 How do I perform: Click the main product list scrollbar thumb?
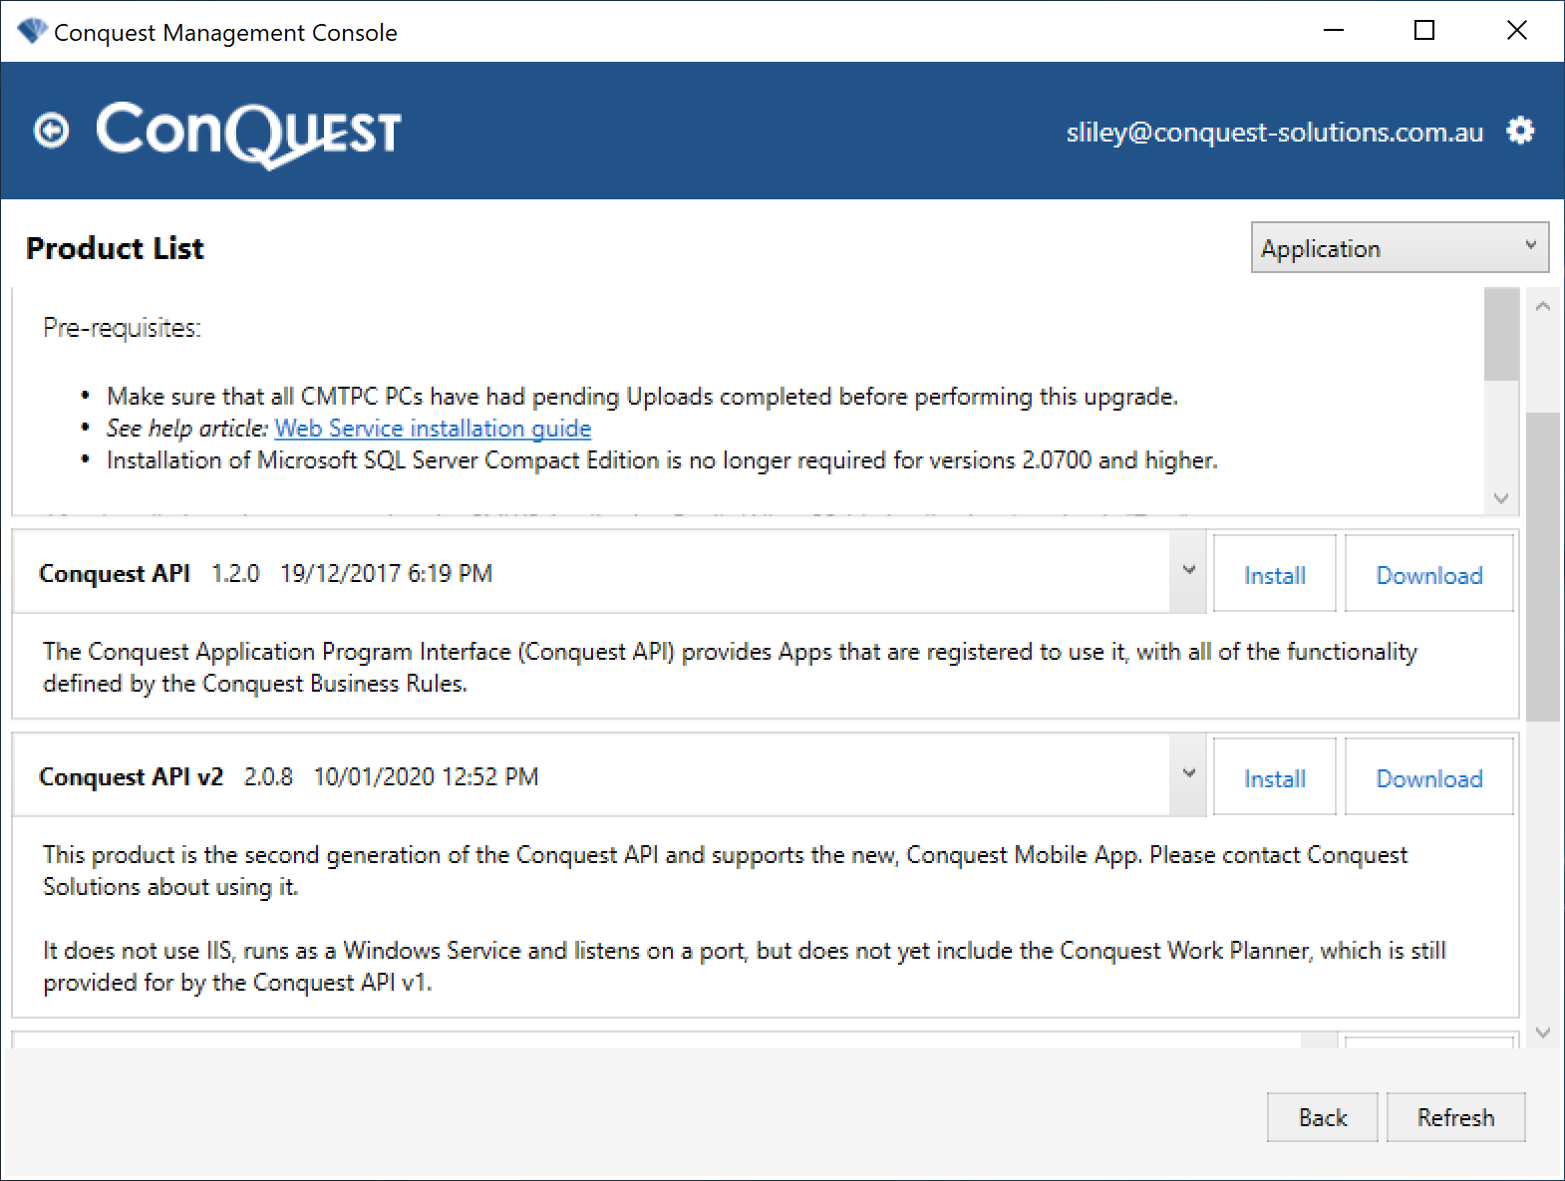1543,566
